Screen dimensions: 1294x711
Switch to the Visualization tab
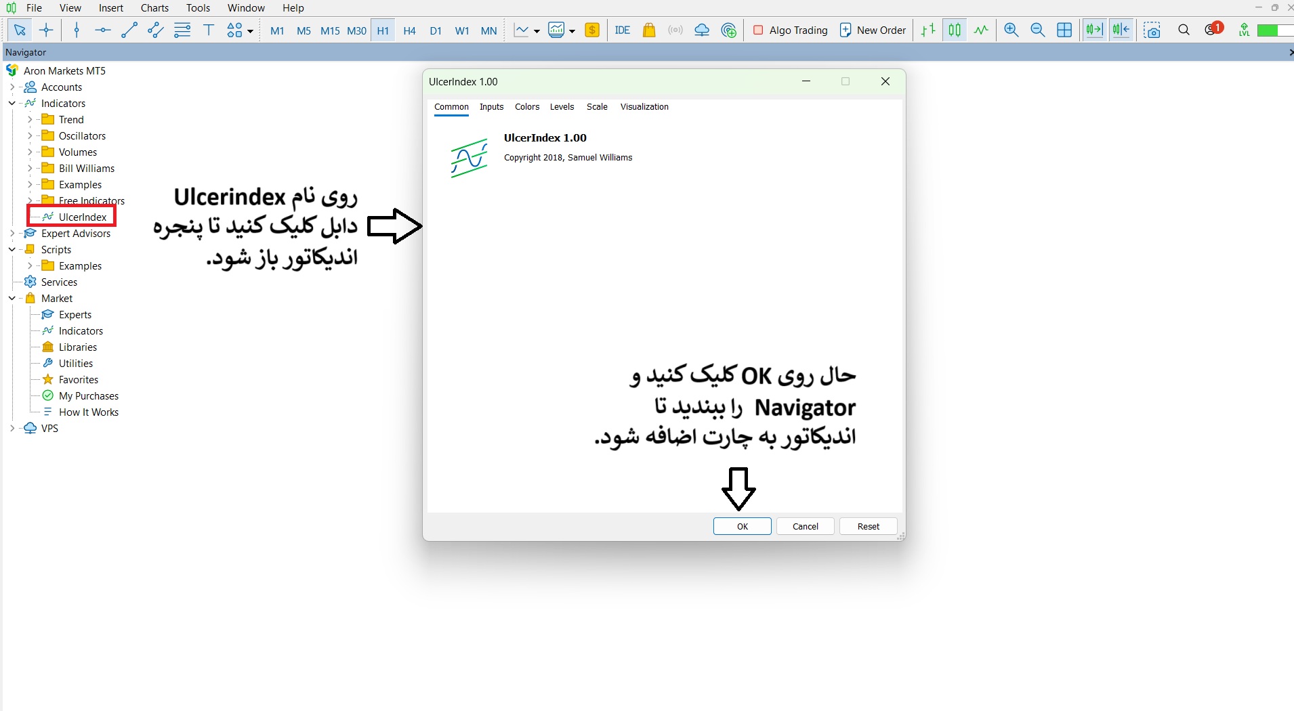pyautogui.click(x=644, y=107)
